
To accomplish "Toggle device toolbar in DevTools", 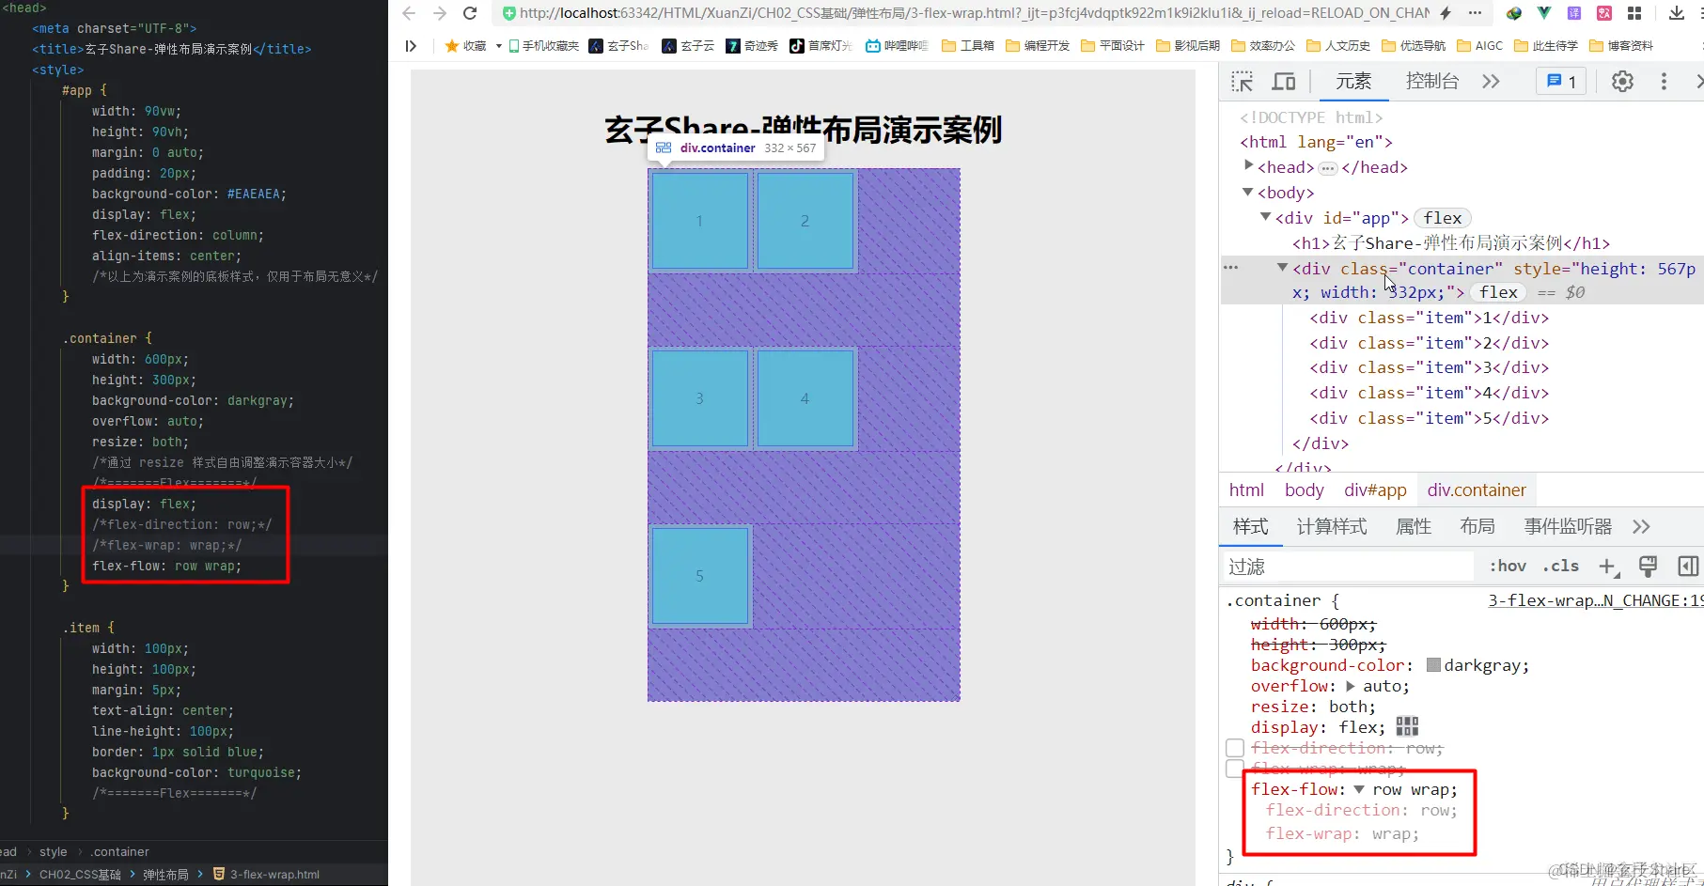I will [1284, 82].
